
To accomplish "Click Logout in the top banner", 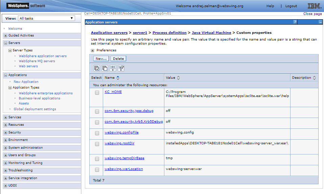I will [x=291, y=6].
